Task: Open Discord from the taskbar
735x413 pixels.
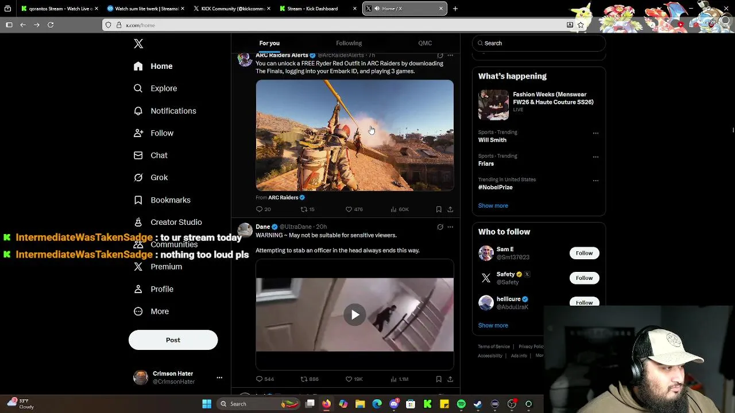Action: coord(394,404)
